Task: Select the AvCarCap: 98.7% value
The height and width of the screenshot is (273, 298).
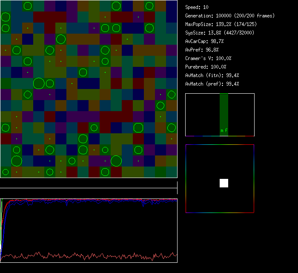Action: pos(205,41)
